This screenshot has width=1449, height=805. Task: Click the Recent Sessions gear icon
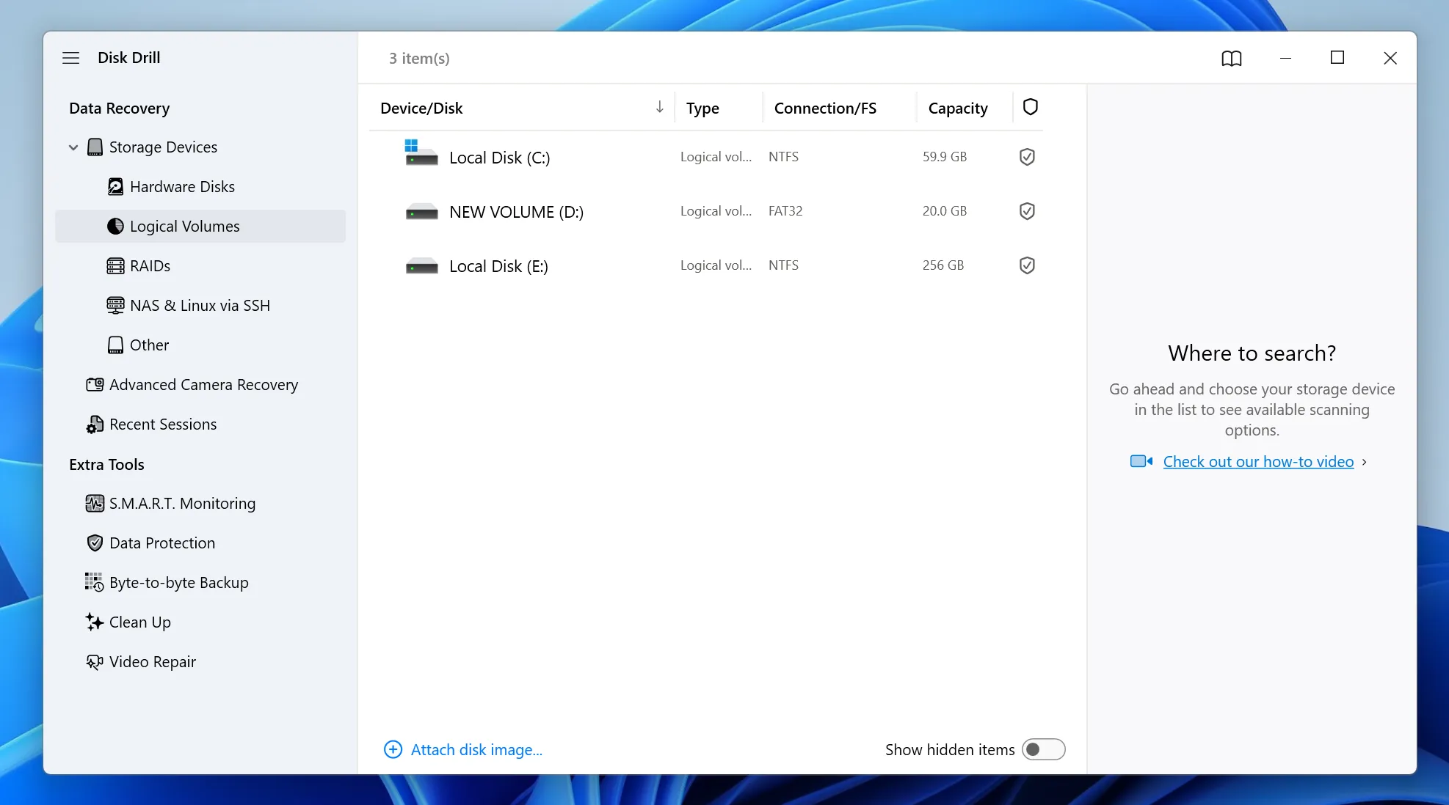95,424
